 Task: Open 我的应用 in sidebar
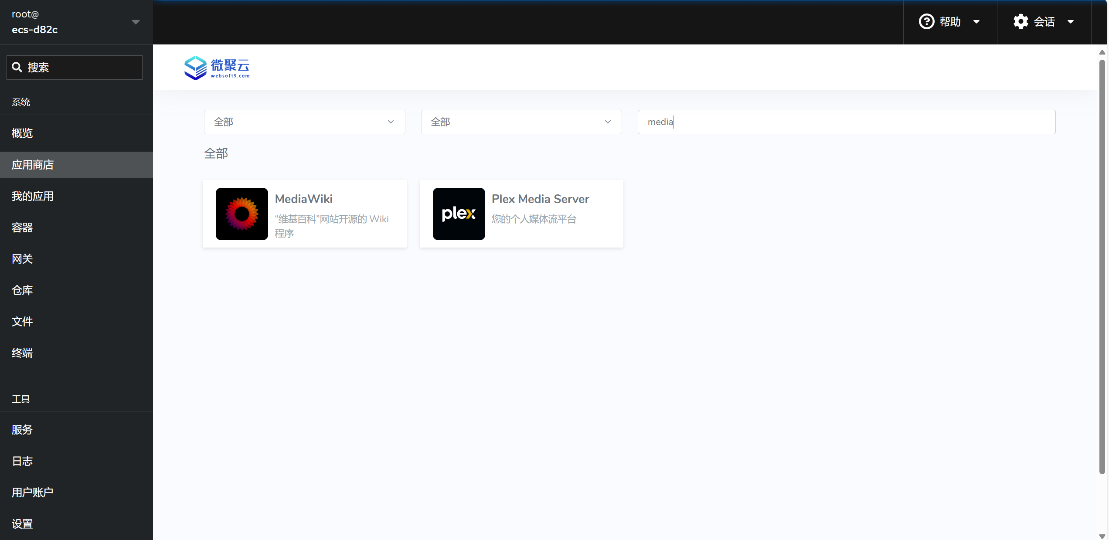[x=33, y=196]
